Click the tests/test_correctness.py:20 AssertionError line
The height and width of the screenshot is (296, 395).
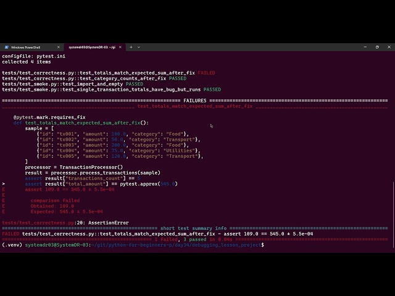click(65, 222)
